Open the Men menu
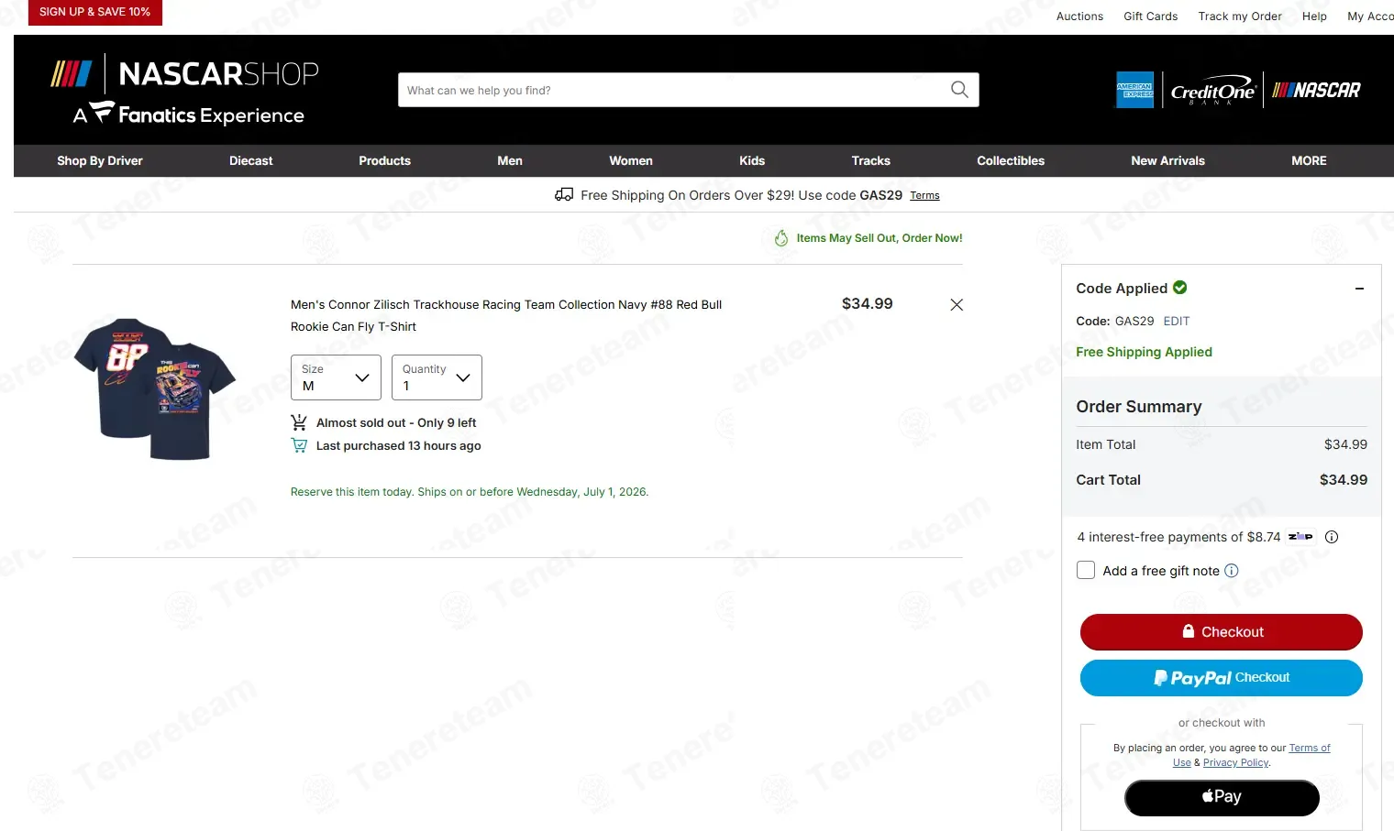1394x831 pixels. pyautogui.click(x=510, y=160)
